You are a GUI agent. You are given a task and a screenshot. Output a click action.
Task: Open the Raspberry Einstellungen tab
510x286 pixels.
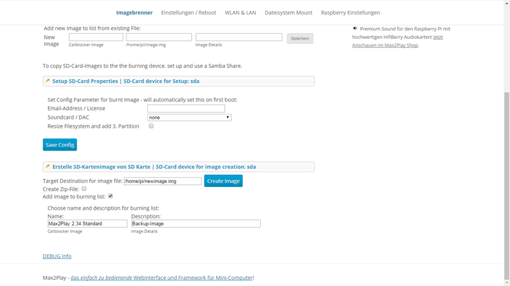click(x=350, y=13)
